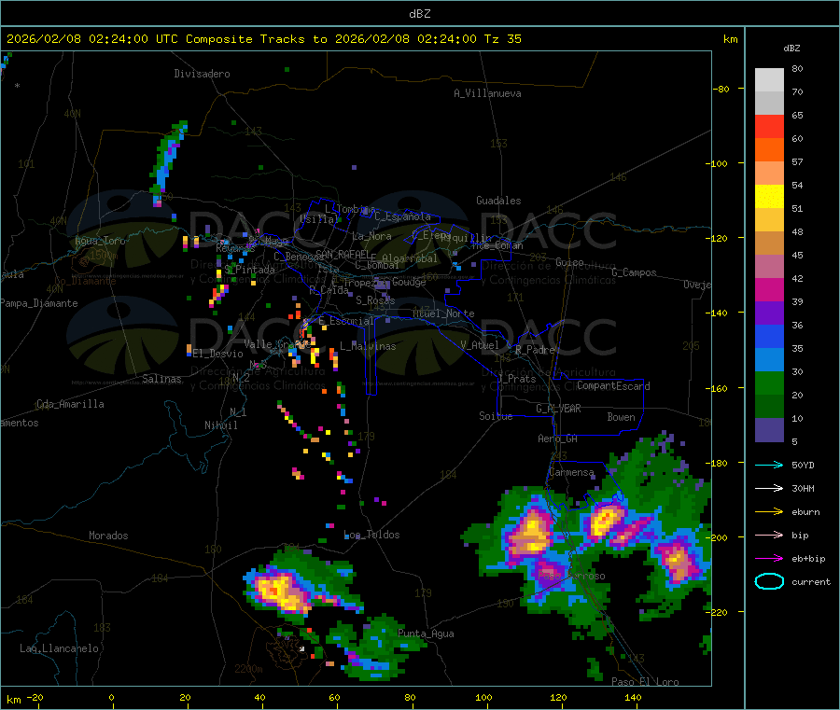The width and height of the screenshot is (840, 710).
Task: Click the 'eb+bip' legend label text
Action: coord(808,559)
